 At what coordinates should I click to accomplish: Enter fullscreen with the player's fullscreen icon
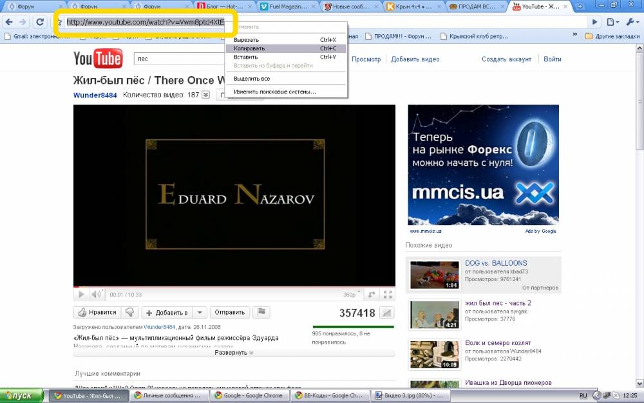(388, 295)
